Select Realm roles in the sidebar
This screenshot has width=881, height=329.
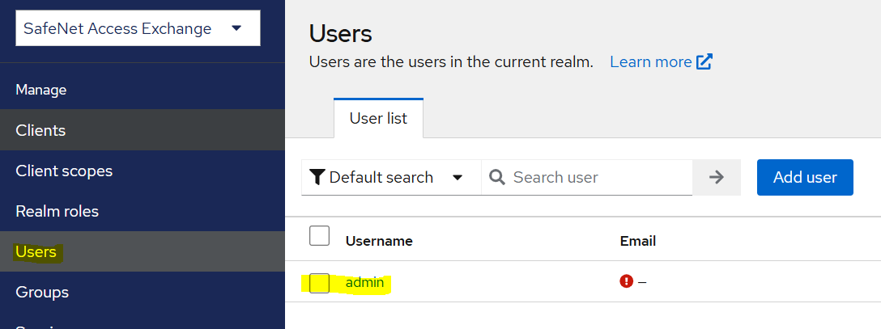point(57,211)
